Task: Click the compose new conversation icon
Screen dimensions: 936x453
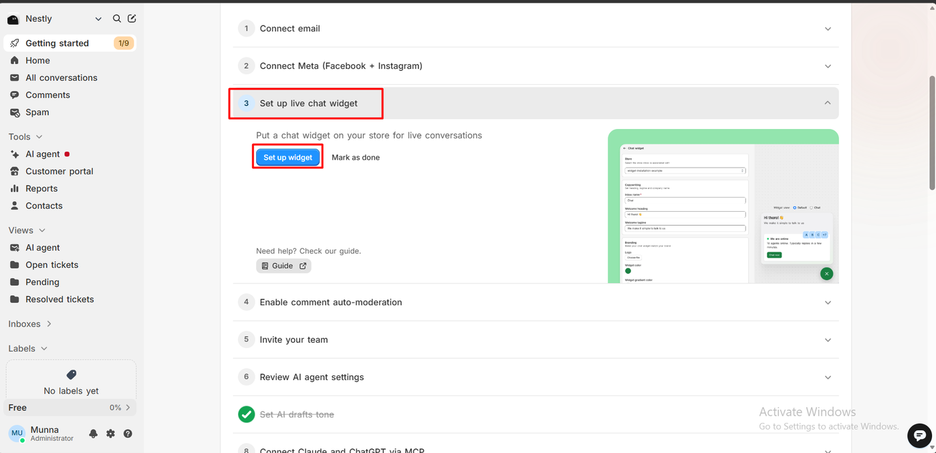Action: [132, 19]
